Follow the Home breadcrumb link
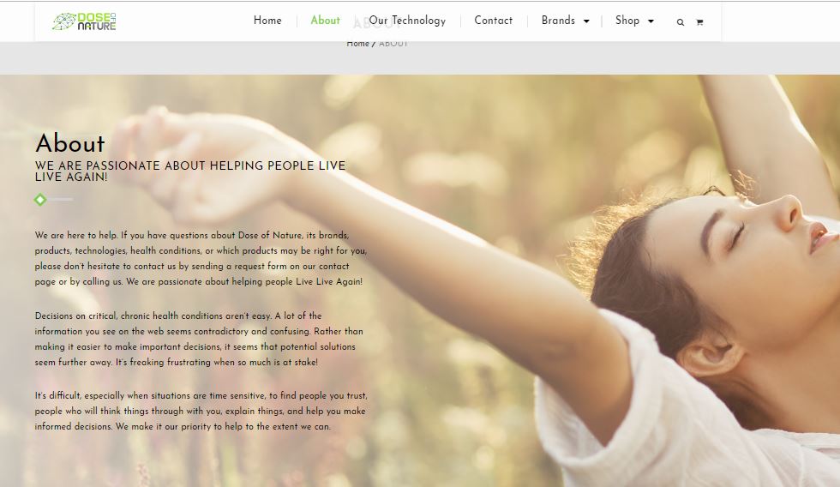Viewport: 840px width, 487px height. [358, 44]
